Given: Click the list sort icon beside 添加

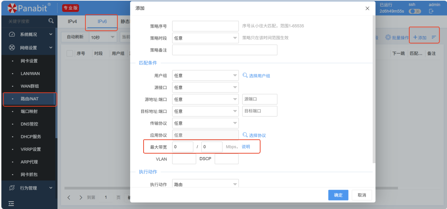Looking at the screenshot, I should pyautogui.click(x=434, y=37).
